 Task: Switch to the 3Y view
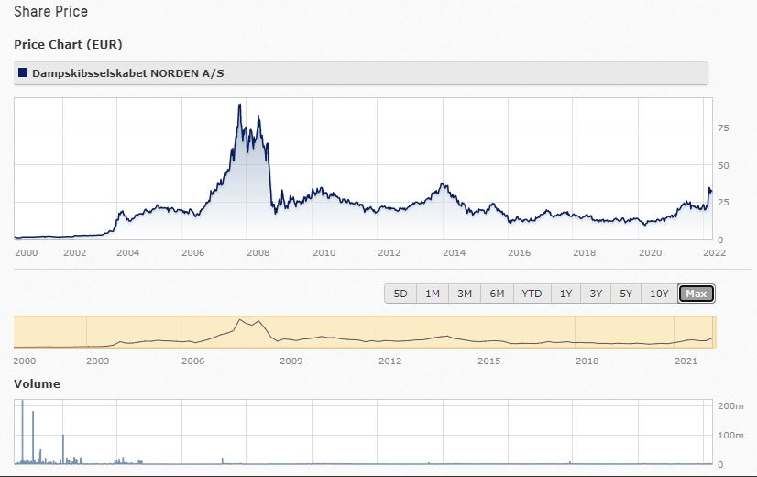596,294
